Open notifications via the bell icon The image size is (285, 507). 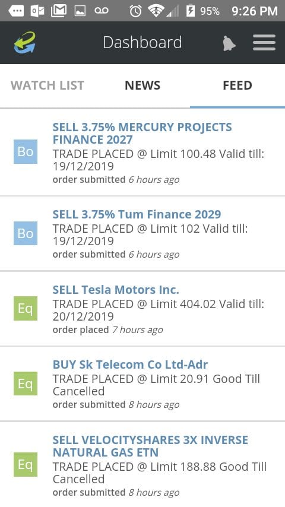click(x=229, y=43)
